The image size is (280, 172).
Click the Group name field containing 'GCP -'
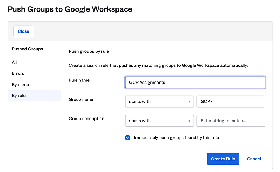click(x=231, y=102)
